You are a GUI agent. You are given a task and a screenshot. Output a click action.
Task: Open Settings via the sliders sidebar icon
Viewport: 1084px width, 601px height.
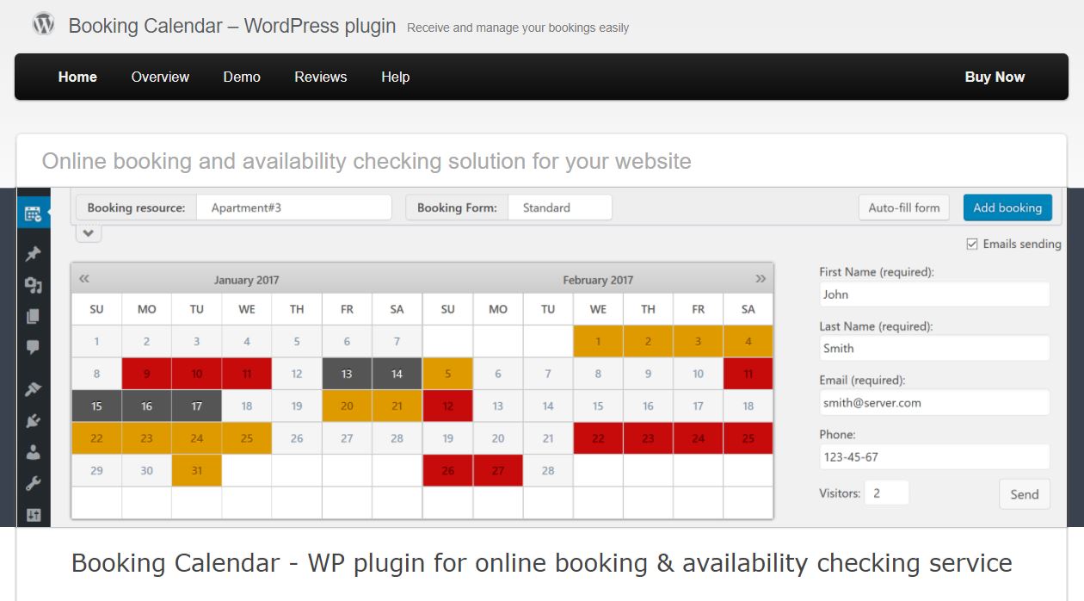pos(34,515)
